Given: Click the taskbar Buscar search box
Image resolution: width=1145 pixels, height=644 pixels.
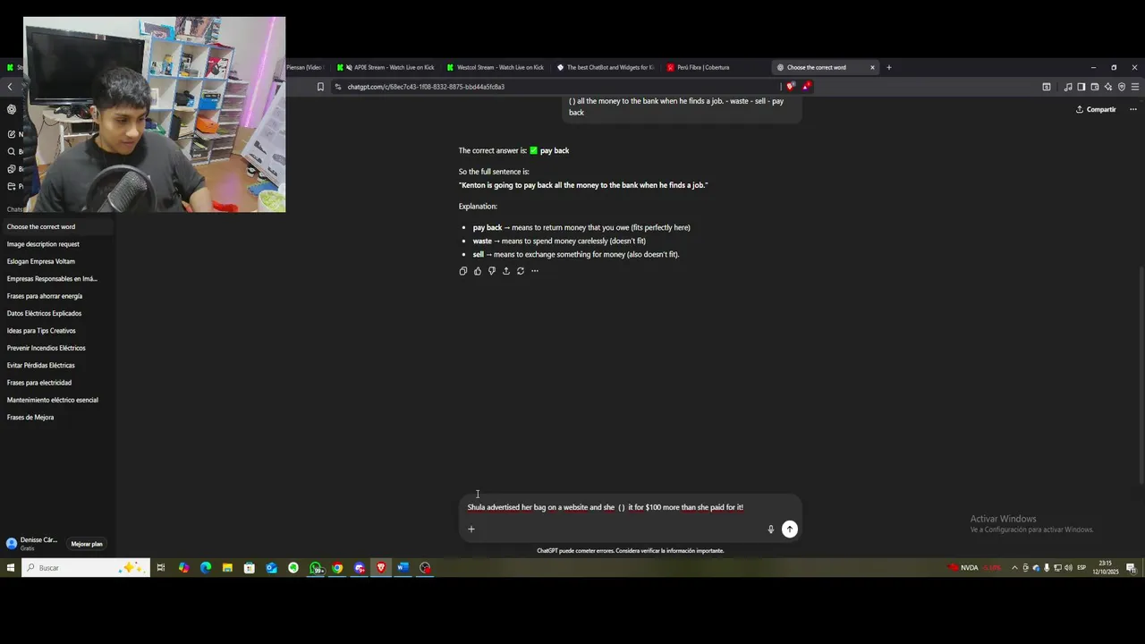Looking at the screenshot, I should pos(85,568).
